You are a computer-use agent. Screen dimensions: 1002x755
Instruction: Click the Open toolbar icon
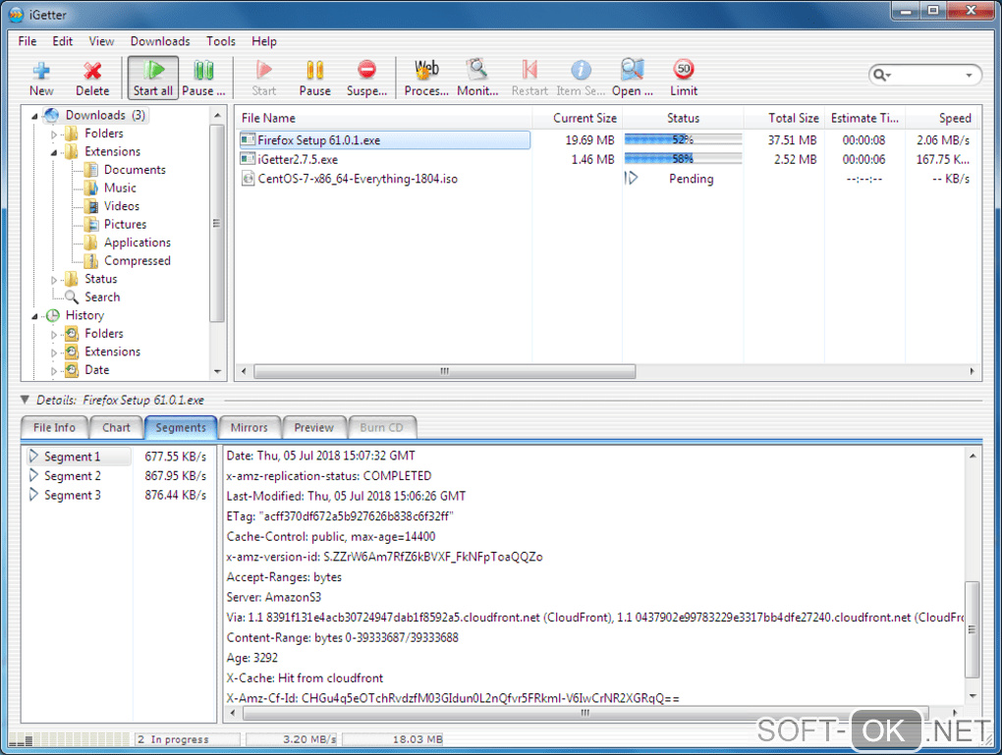coord(632,78)
